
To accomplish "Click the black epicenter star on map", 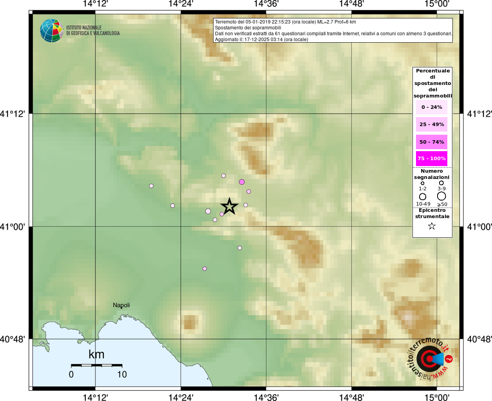I will 229,206.
